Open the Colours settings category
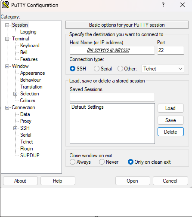 (x=28, y=101)
